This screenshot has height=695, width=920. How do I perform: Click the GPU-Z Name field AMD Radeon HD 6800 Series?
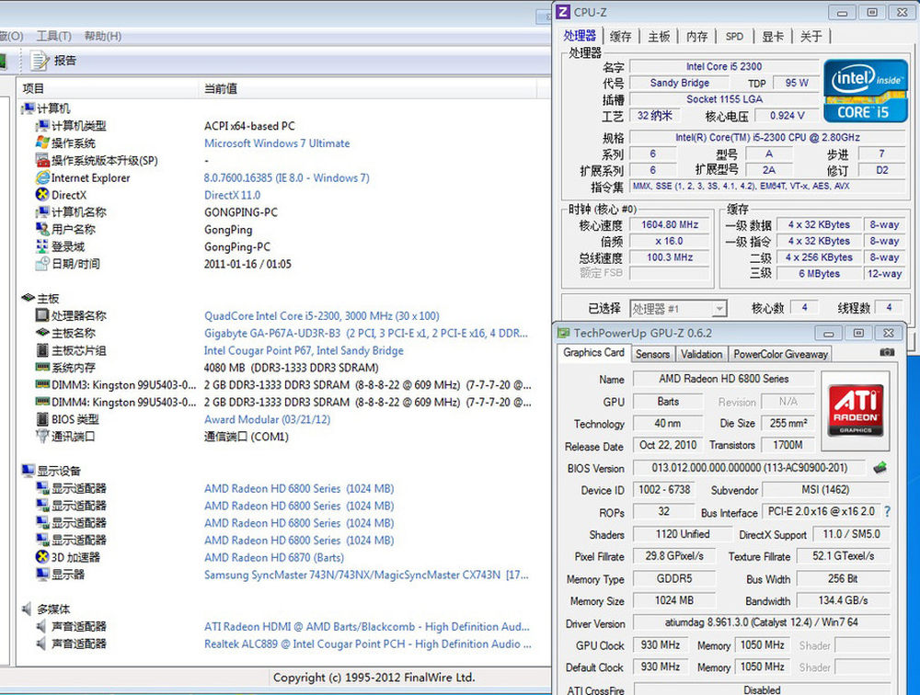point(723,379)
